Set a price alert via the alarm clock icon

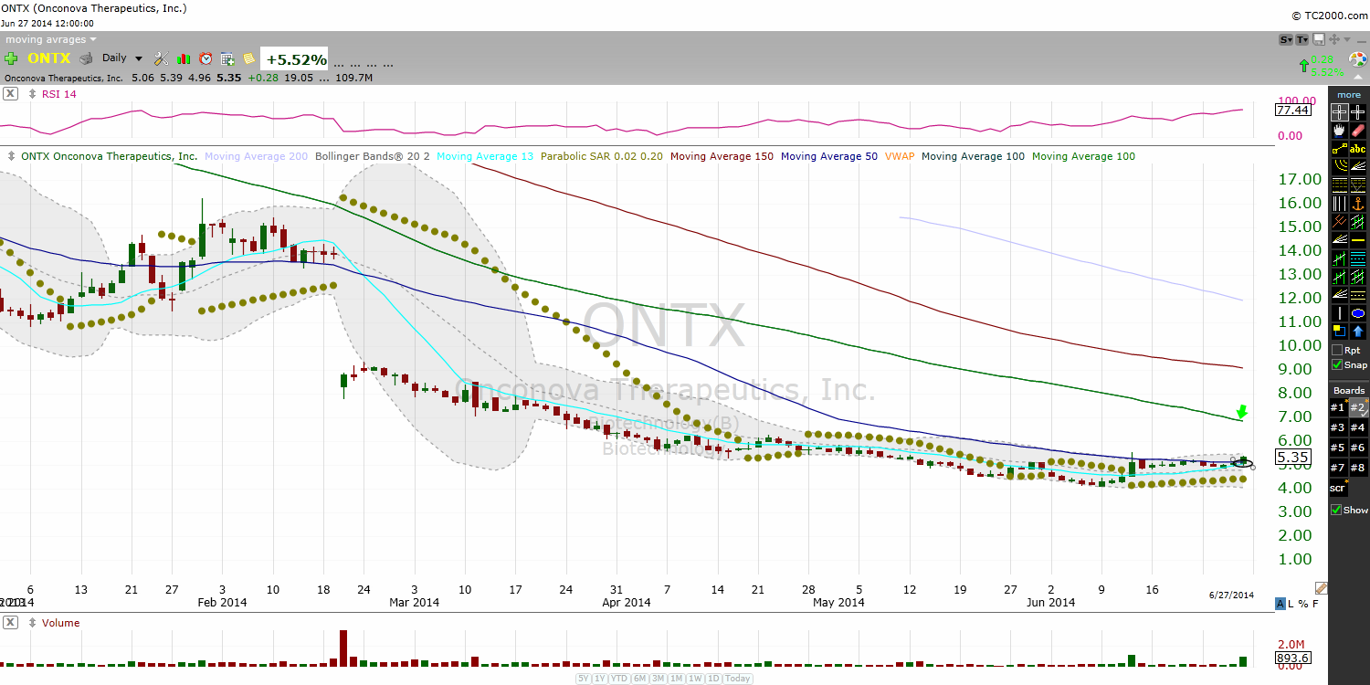click(205, 58)
